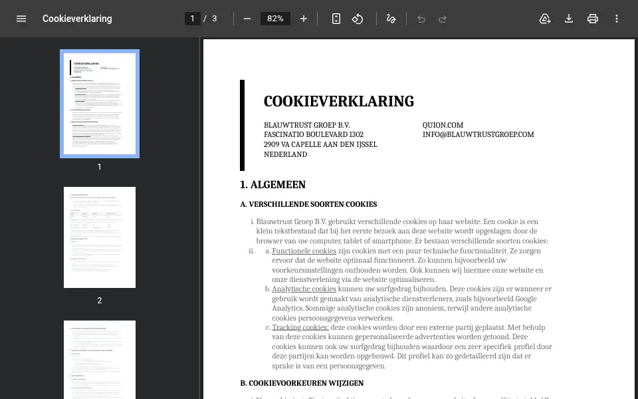Image resolution: width=638 pixels, height=399 pixels.
Task: Click 2909 VA CAPELLE AAN DEN IJSSEL
Action: click(x=320, y=144)
